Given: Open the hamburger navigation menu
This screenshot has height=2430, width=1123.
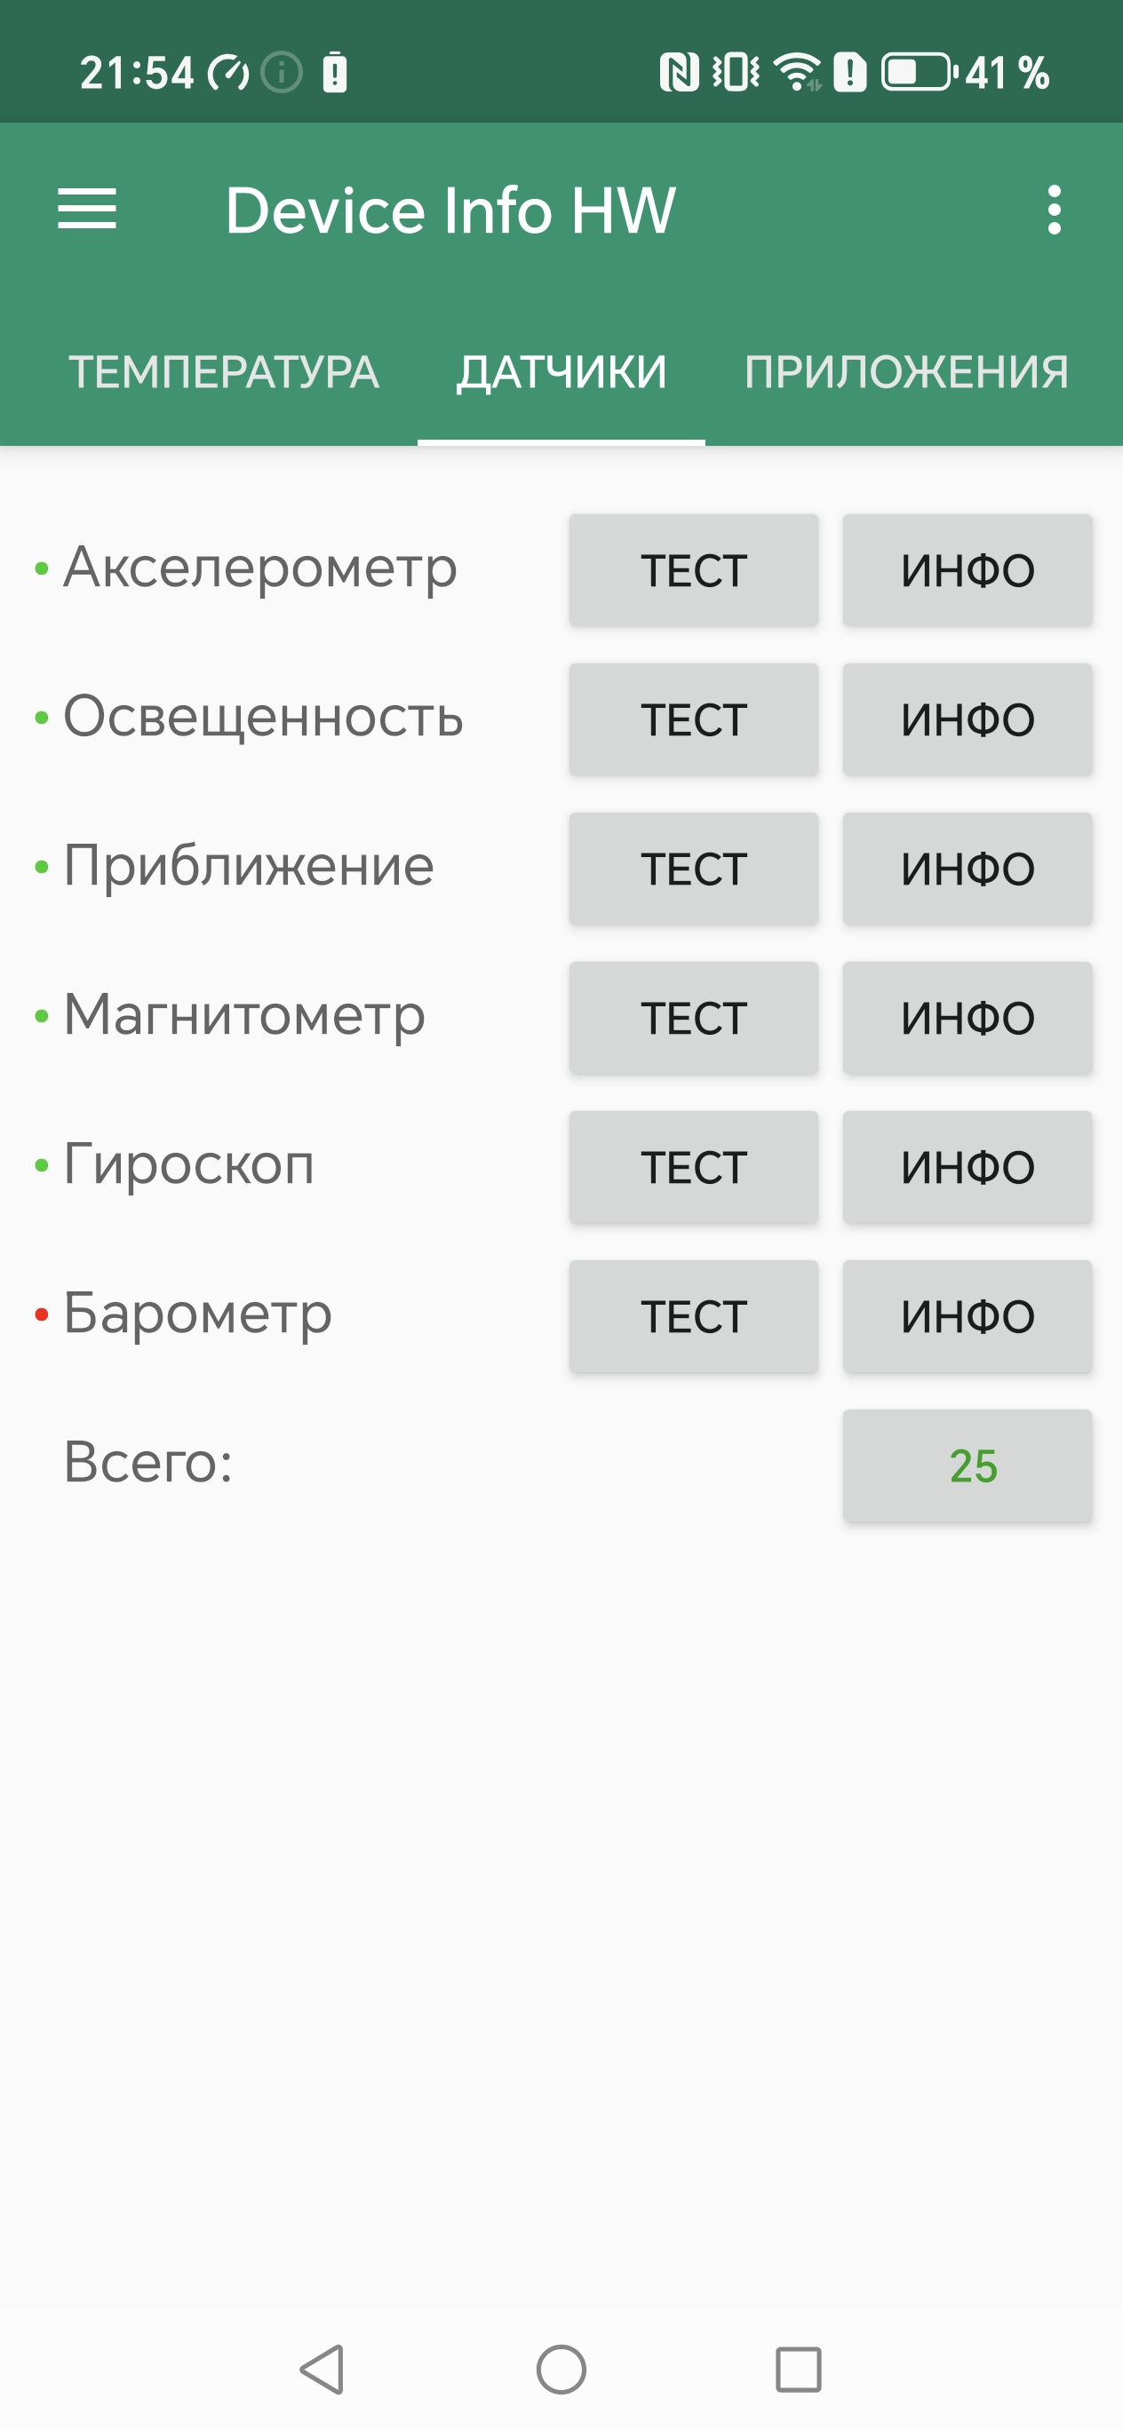Looking at the screenshot, I should tap(87, 209).
